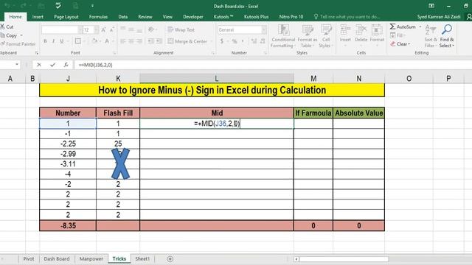The image size is (472, 265).
Task: Open Find & Select menu
Action: (x=447, y=36)
